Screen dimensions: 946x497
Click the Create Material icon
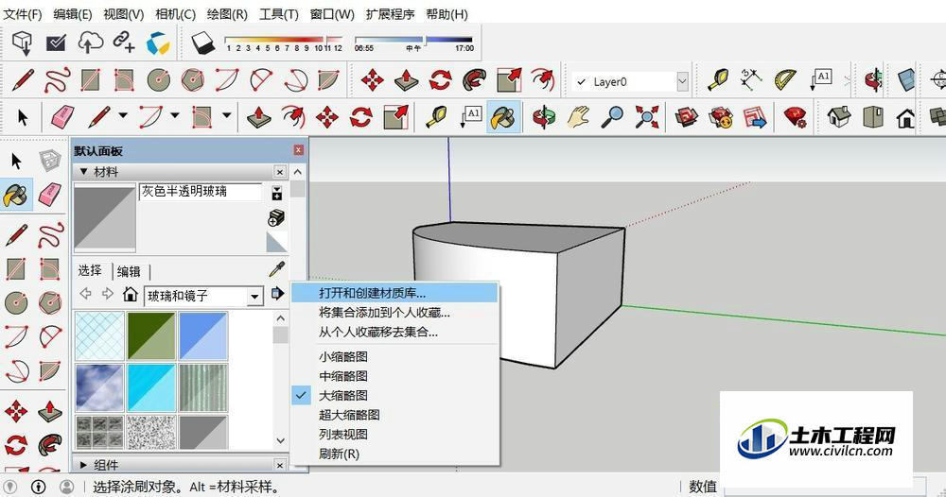click(276, 217)
